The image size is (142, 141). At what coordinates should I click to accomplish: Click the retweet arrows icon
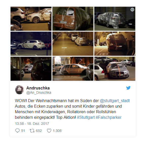(x=32, y=131)
